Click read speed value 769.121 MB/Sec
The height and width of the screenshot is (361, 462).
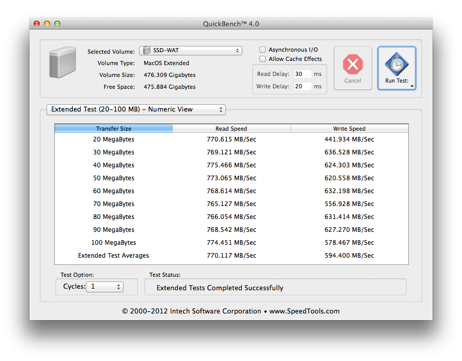[232, 152]
